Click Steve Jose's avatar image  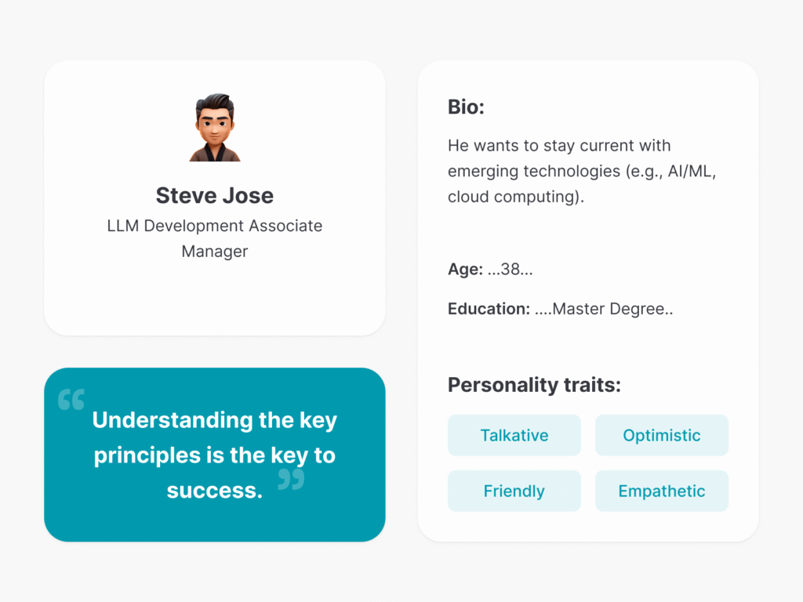[215, 128]
